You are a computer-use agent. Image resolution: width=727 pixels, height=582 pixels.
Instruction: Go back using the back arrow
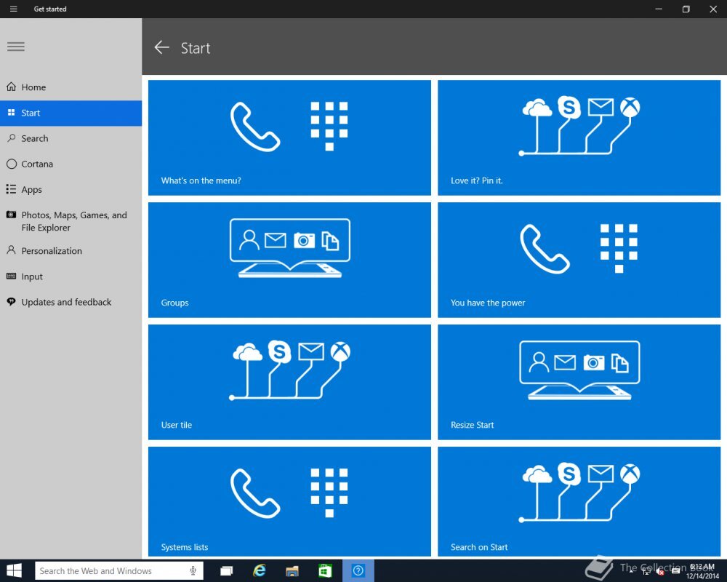pos(161,47)
